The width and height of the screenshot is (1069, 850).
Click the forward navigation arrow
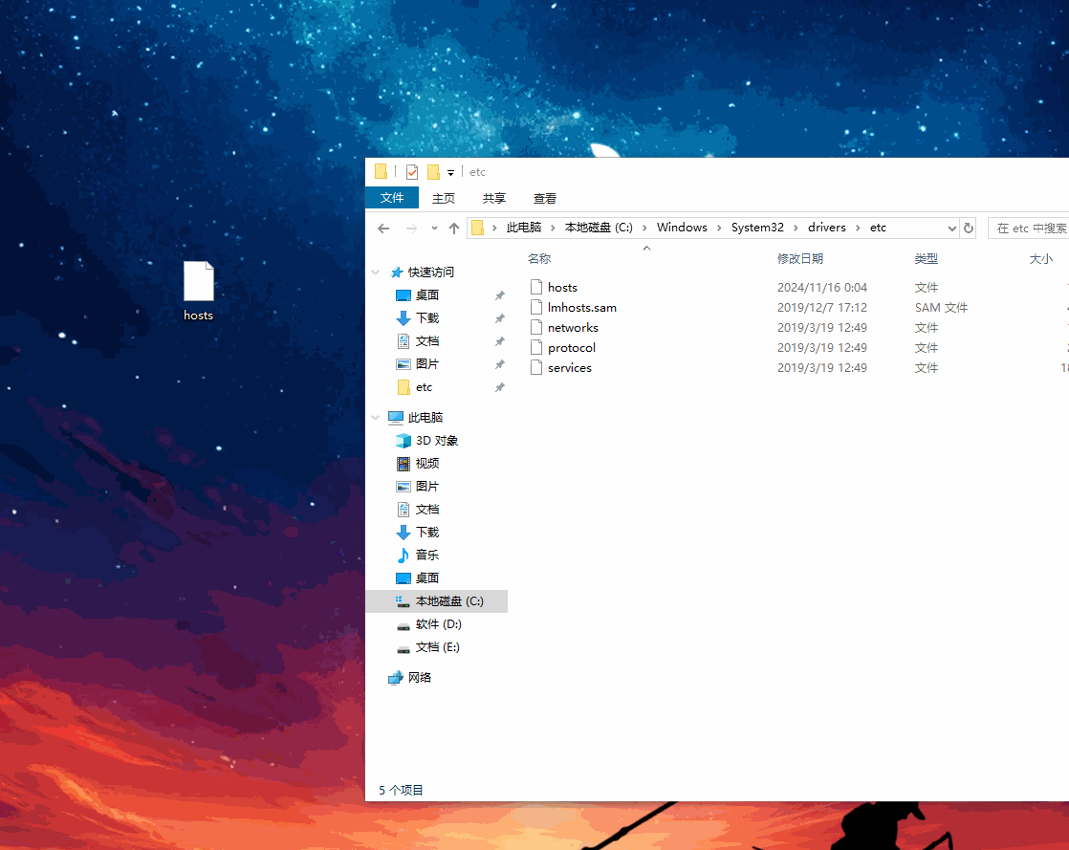point(411,229)
